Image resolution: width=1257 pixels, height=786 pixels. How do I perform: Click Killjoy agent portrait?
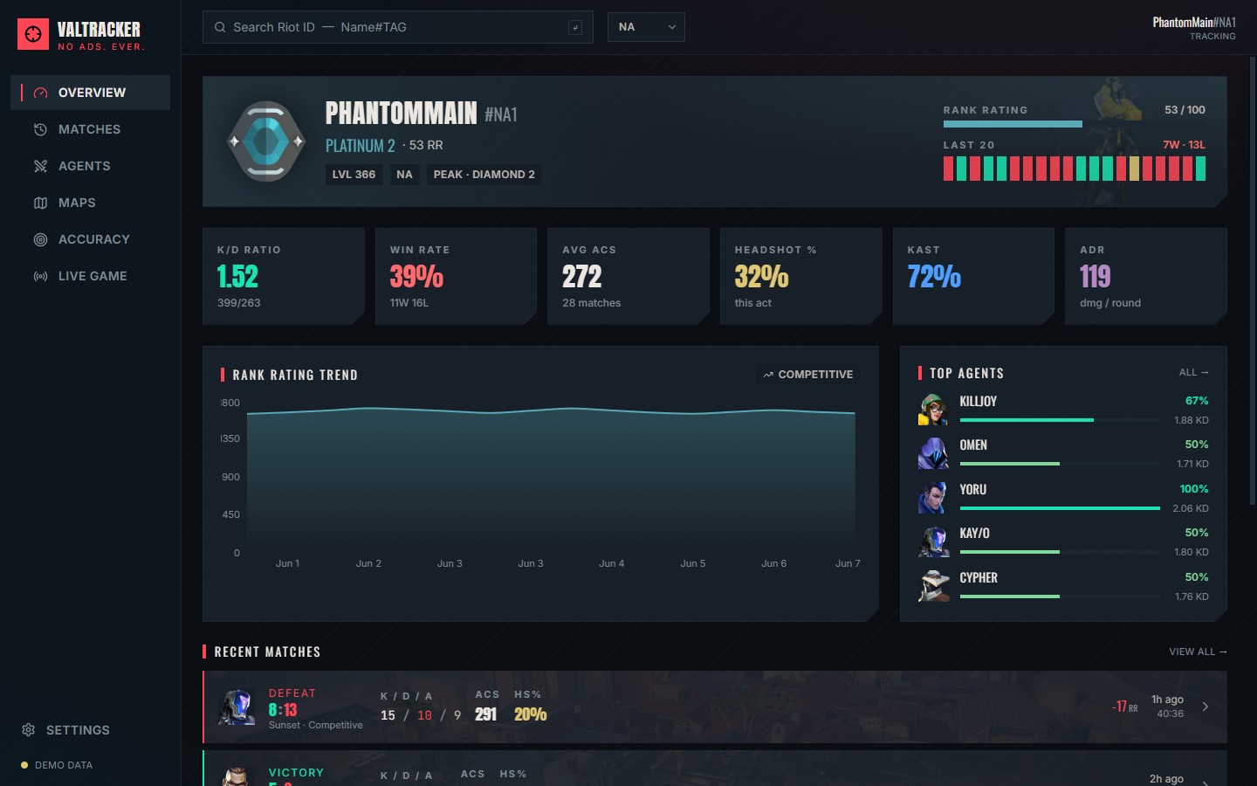point(933,410)
